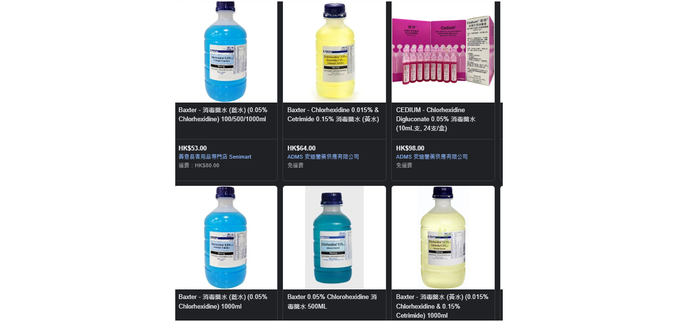Open the pink CEDIUM ampoule box image
678x322 pixels.
(x=443, y=52)
